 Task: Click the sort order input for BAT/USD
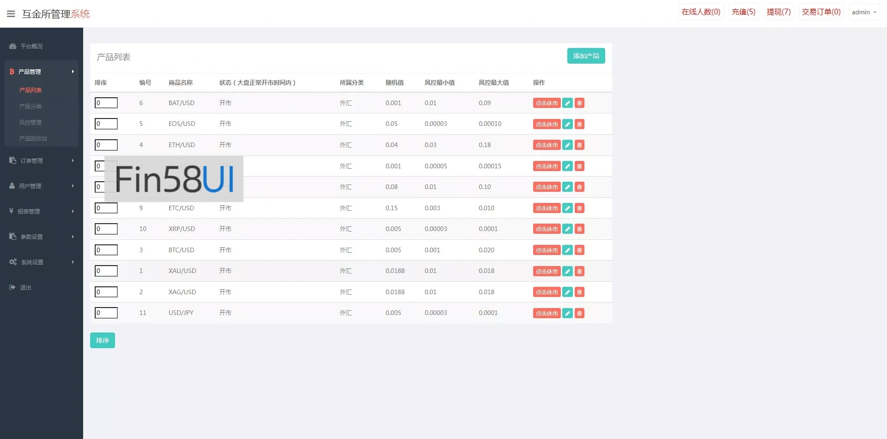pyautogui.click(x=106, y=103)
